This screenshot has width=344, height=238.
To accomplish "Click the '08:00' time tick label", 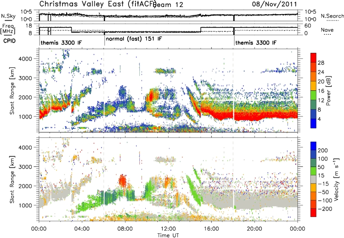I will click(x=125, y=229).
